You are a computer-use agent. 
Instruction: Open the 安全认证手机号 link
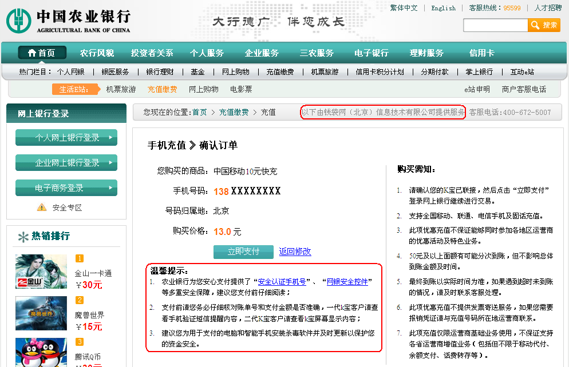tap(282, 281)
